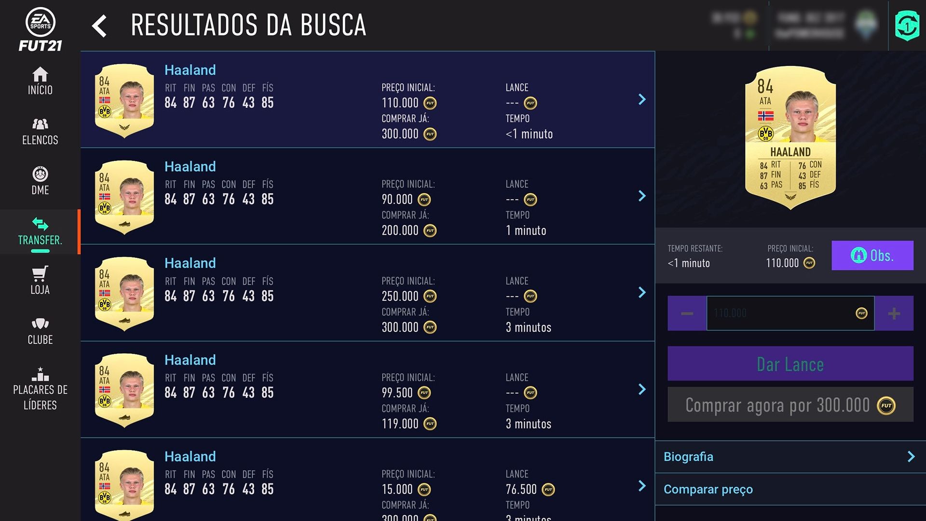Open the Início home screen

coord(40,82)
